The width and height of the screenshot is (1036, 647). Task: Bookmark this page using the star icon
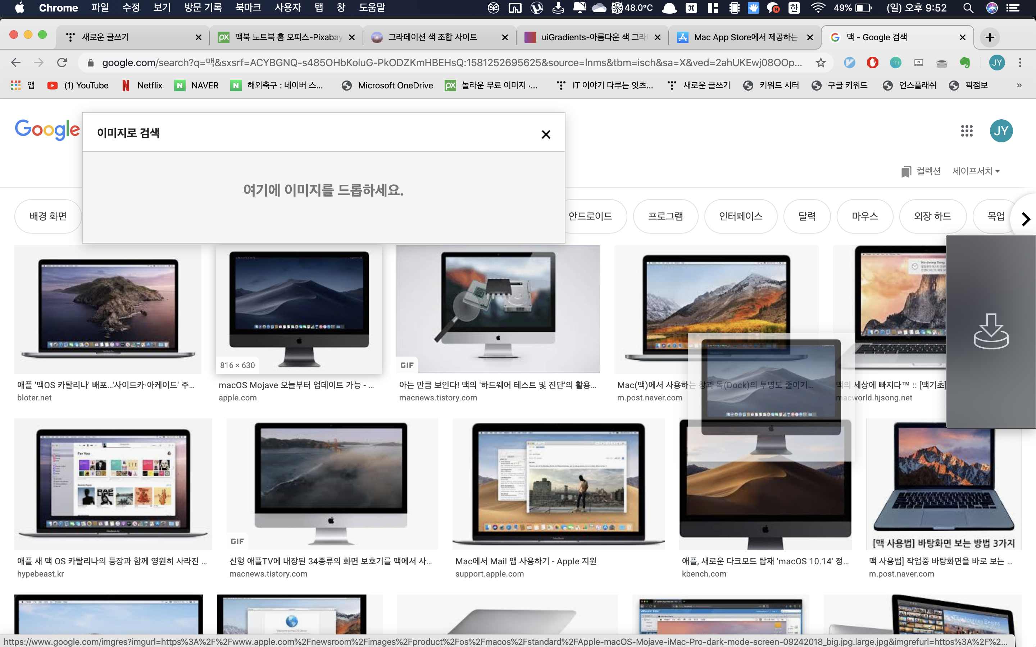820,63
